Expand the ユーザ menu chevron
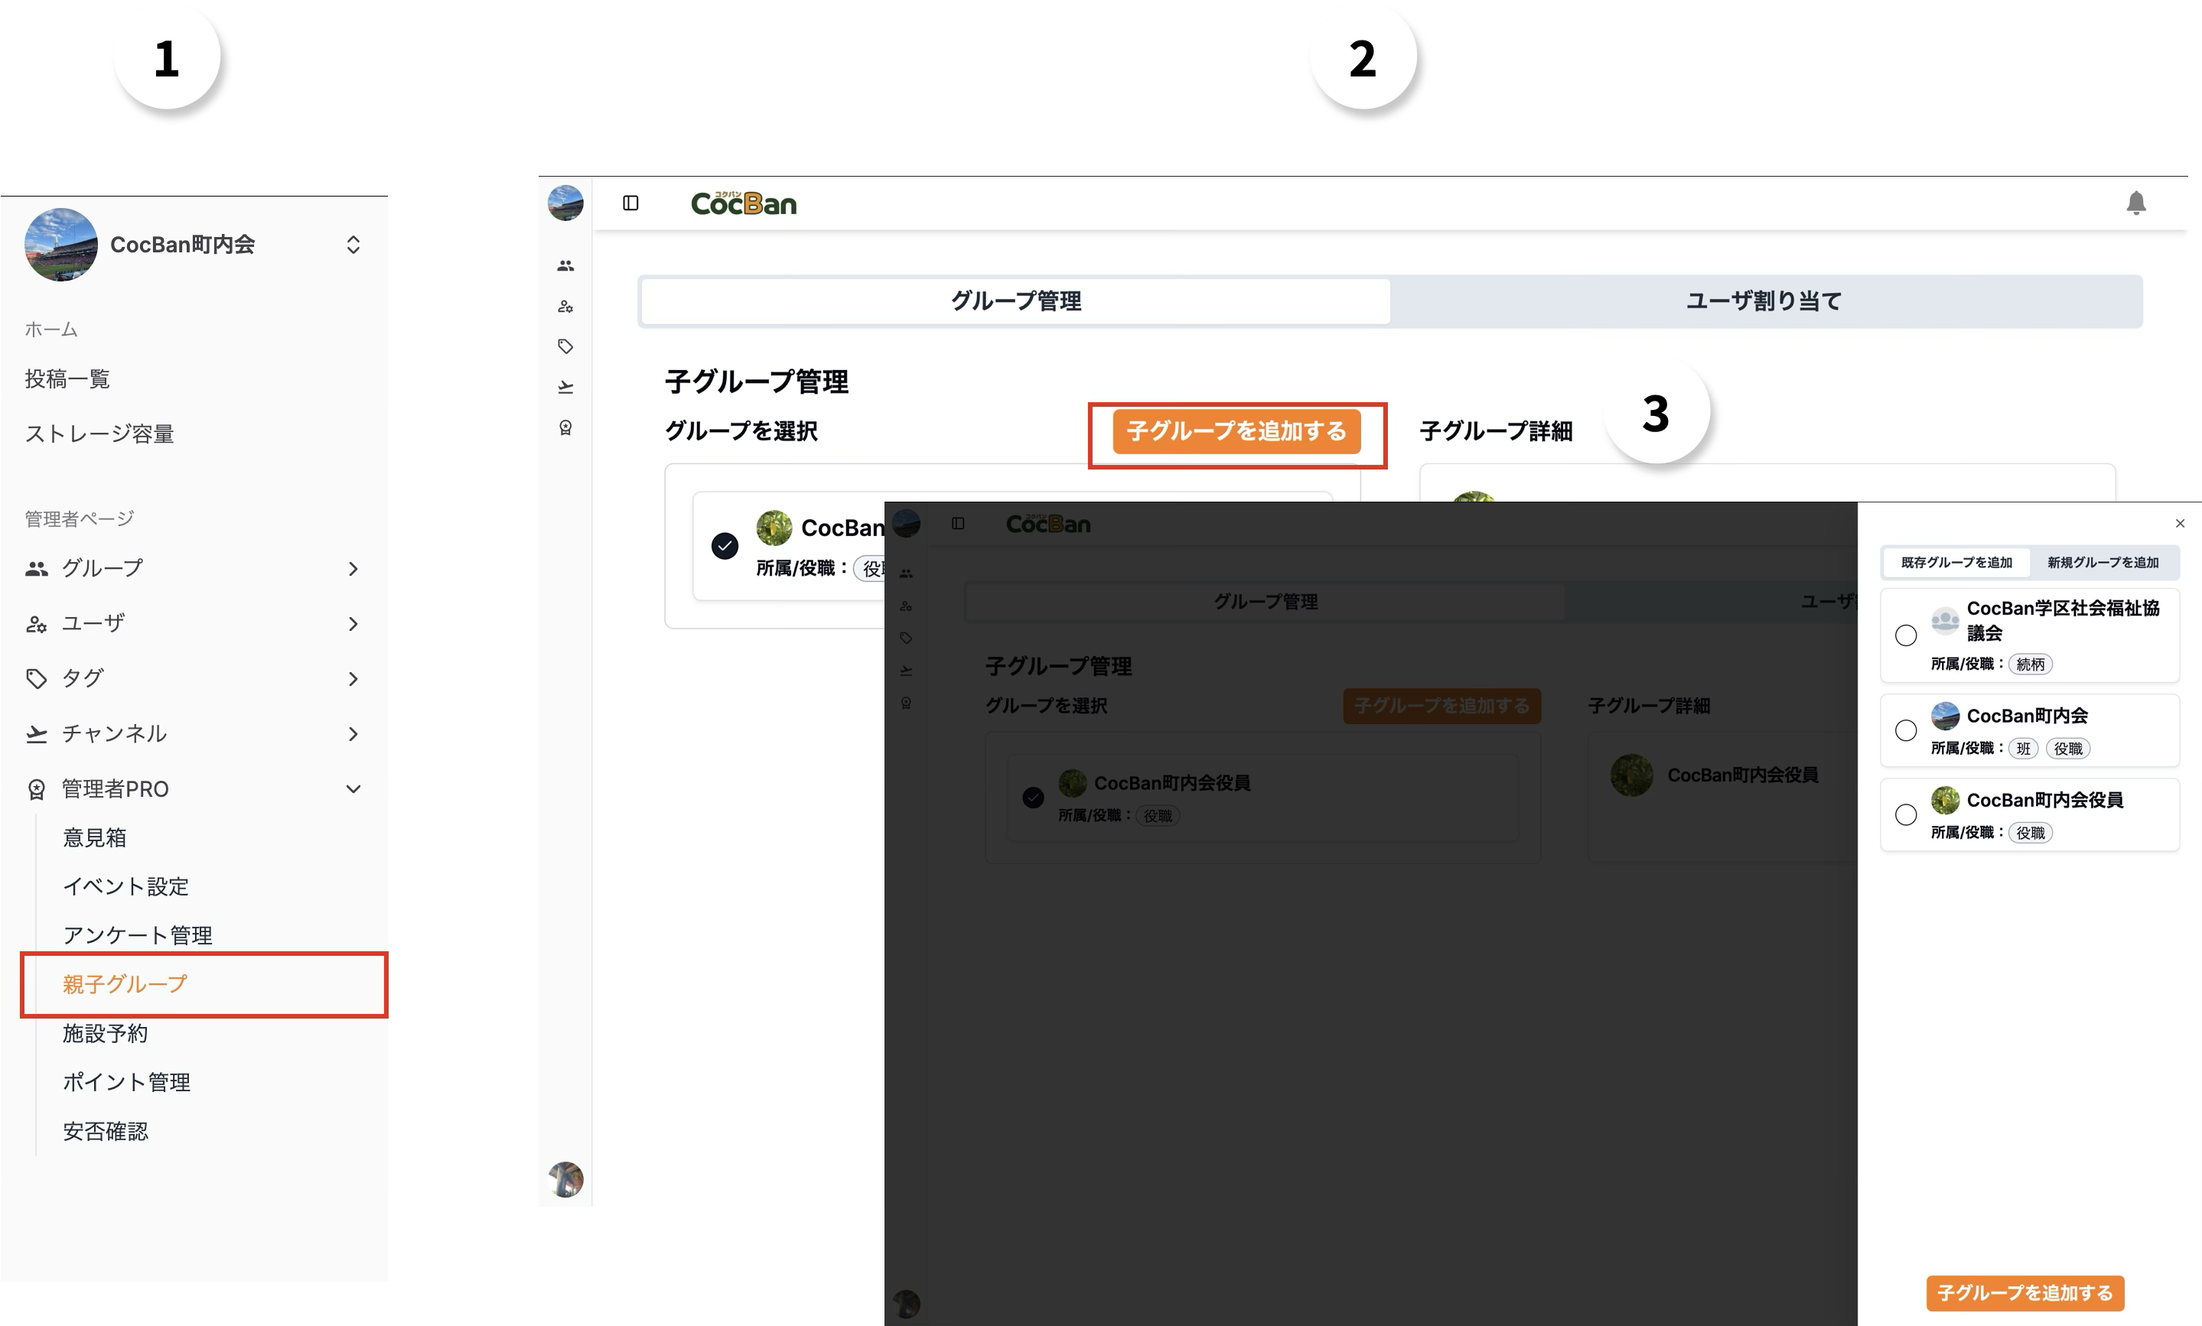The image size is (2202, 1326). click(353, 624)
